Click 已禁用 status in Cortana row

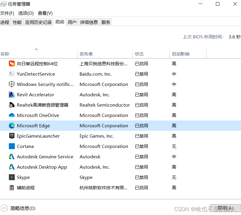(x=141, y=146)
